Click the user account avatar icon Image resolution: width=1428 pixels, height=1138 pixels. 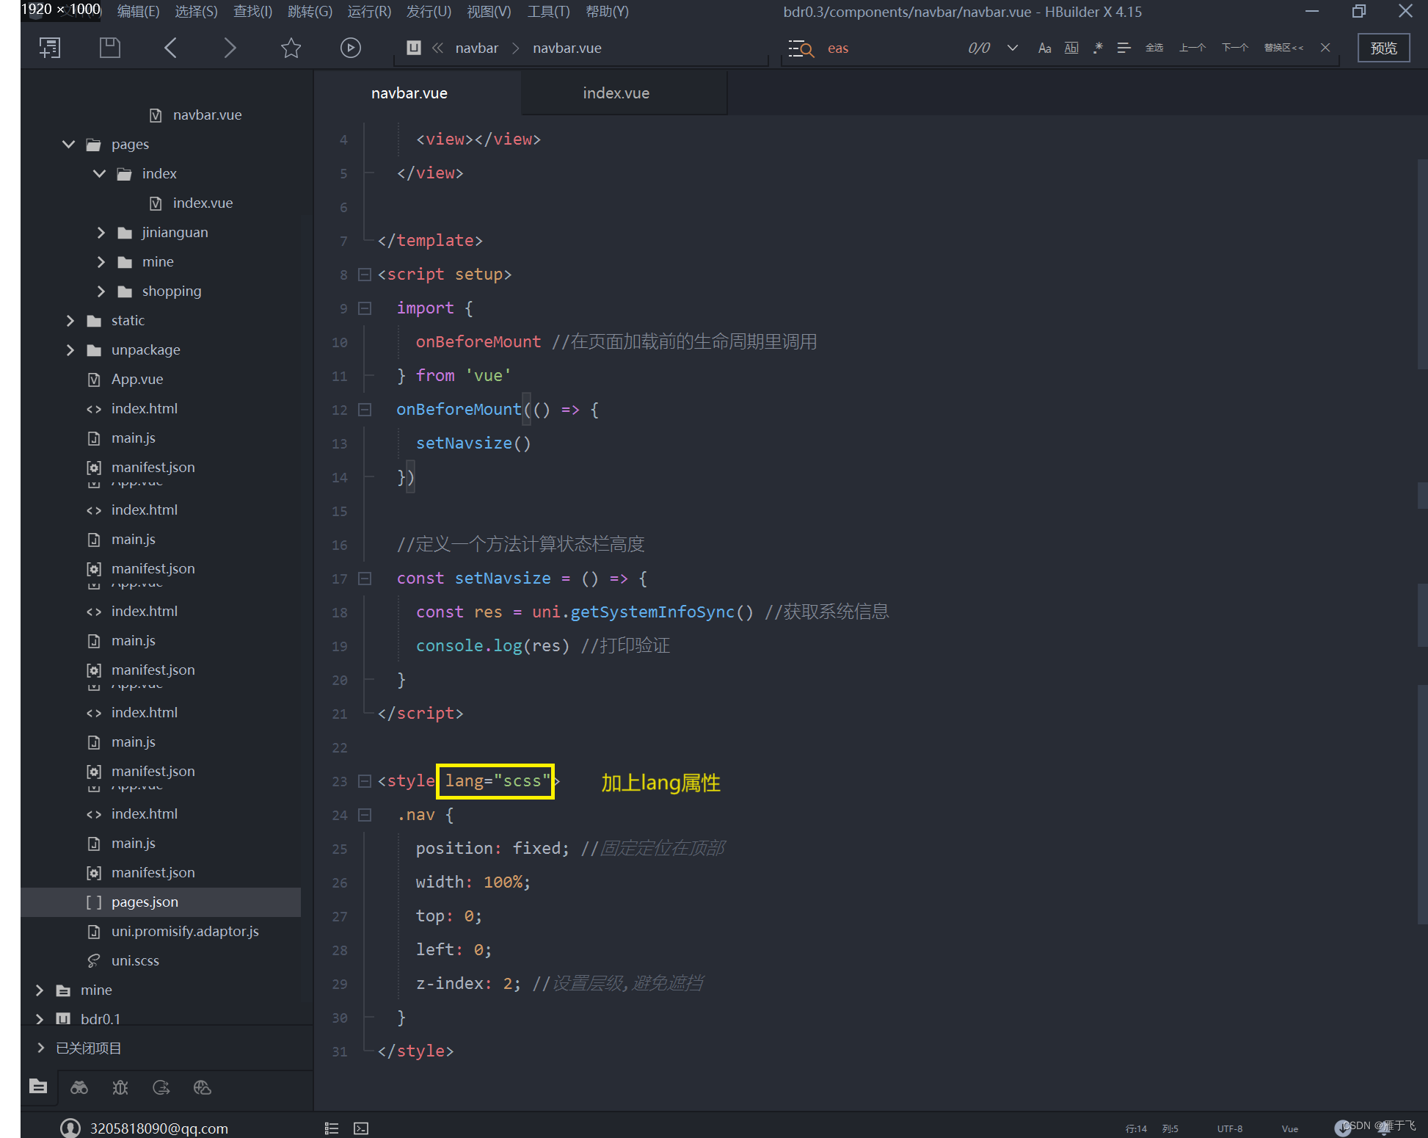pos(70,1128)
